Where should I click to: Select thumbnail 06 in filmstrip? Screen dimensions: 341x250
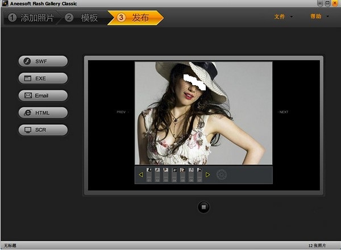click(191, 174)
